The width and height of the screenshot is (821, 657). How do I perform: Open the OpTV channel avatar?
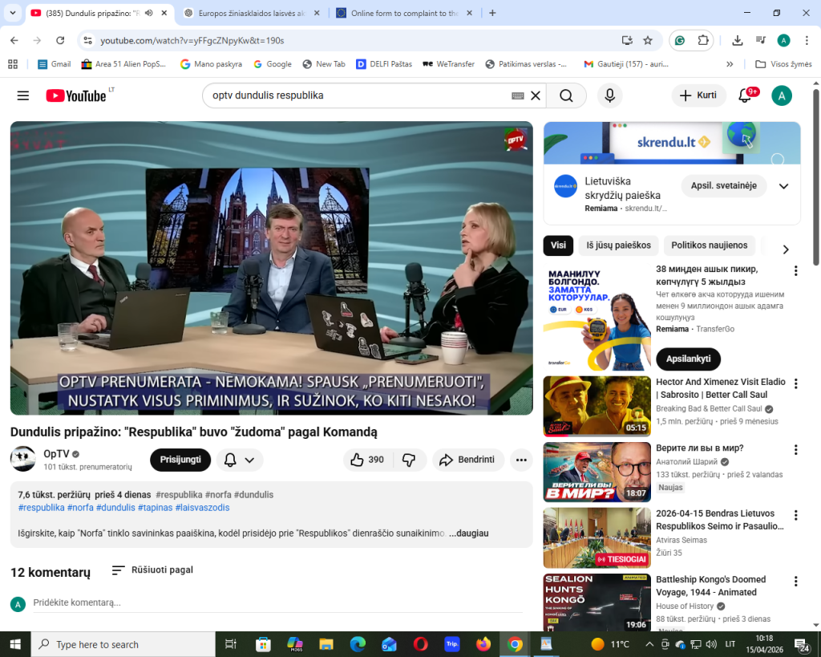tap(23, 459)
